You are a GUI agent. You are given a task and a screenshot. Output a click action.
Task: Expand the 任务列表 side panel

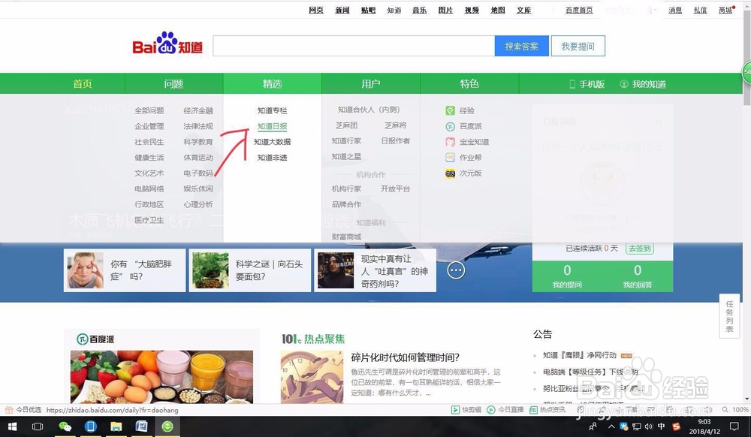pos(728,316)
